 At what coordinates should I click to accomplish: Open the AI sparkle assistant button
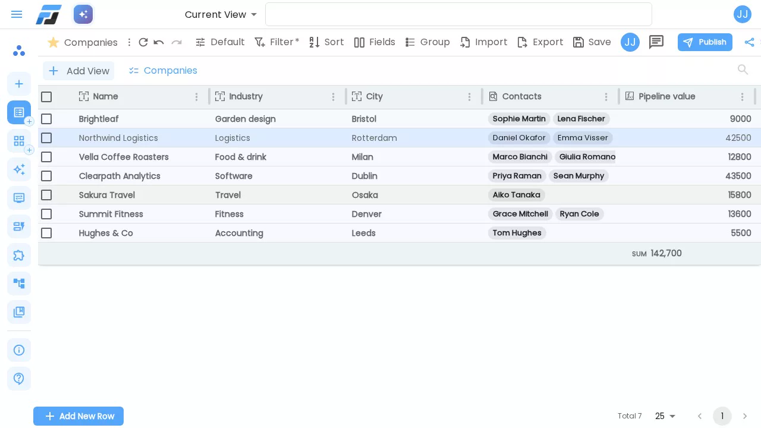[83, 14]
